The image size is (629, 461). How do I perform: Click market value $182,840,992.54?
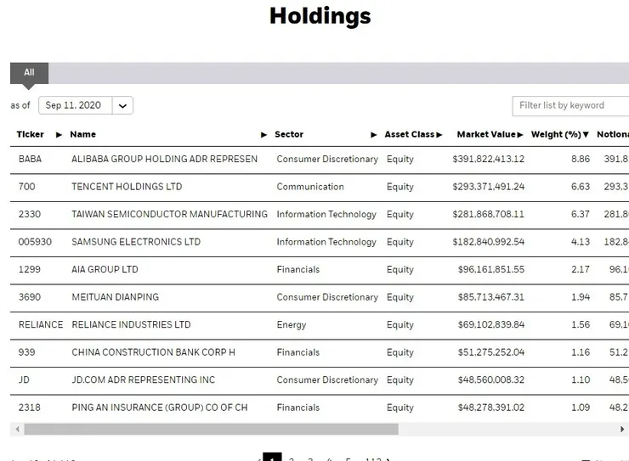coord(489,242)
